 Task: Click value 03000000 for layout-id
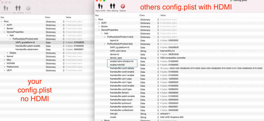pos(174,40)
